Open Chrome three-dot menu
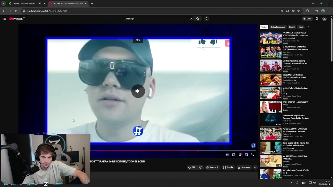Image resolution: width=333 pixels, height=187 pixels. click(x=329, y=11)
